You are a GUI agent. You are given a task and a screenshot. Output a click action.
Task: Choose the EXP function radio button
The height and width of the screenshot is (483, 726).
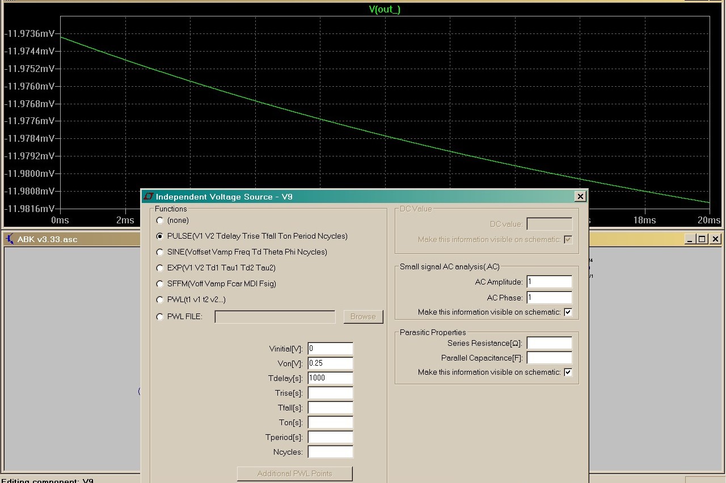(x=160, y=268)
